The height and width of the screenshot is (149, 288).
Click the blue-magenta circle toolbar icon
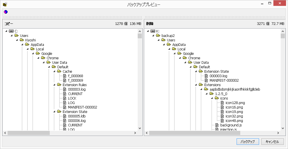(x=6, y=12)
